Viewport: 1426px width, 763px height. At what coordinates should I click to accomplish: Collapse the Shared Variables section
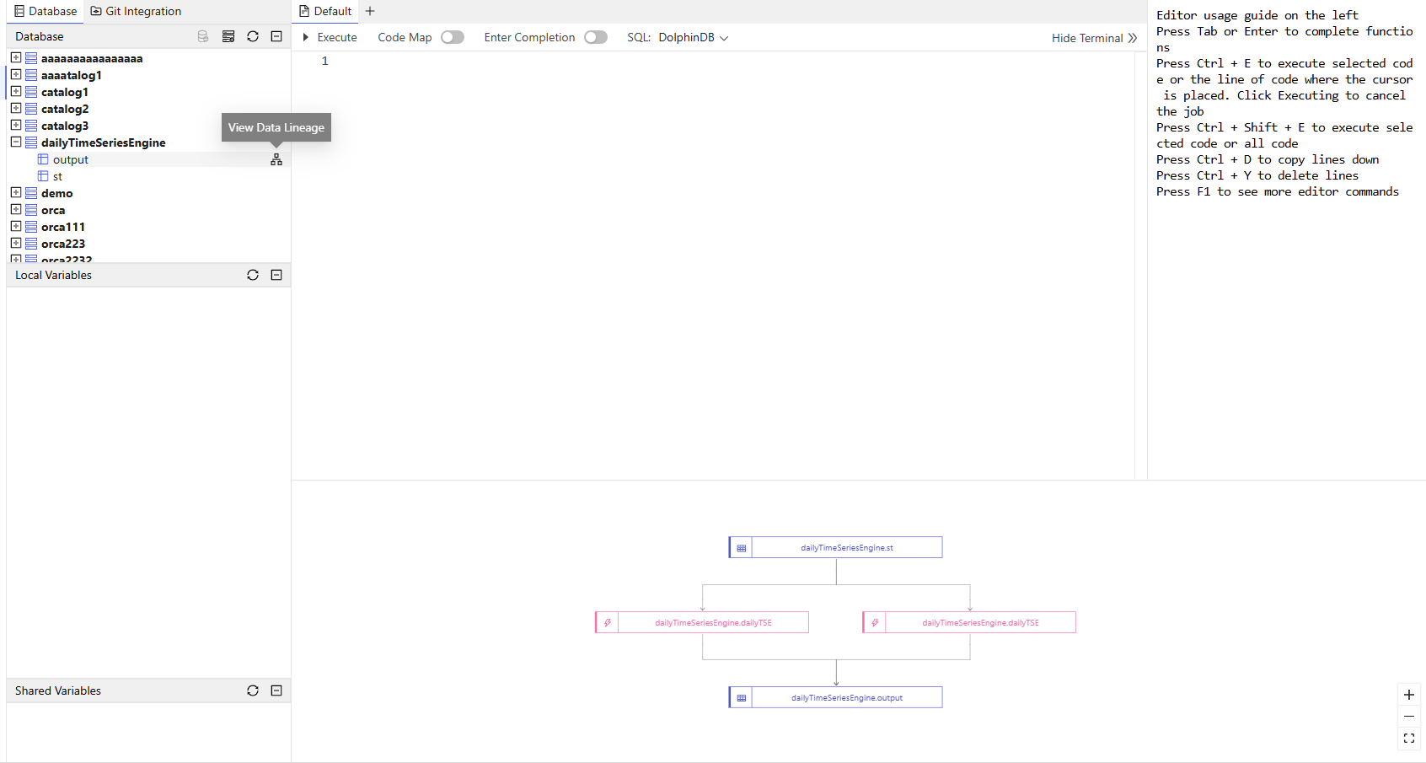276,690
